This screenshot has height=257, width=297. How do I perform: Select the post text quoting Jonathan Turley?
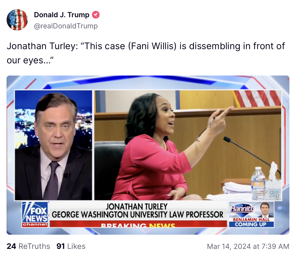coord(146,53)
